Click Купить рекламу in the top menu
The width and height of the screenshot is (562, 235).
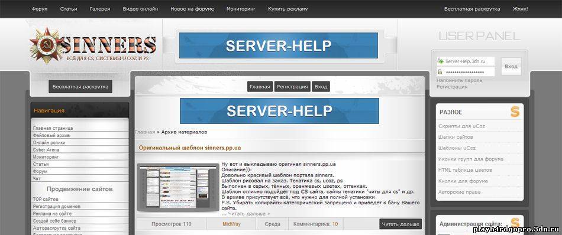click(x=288, y=9)
